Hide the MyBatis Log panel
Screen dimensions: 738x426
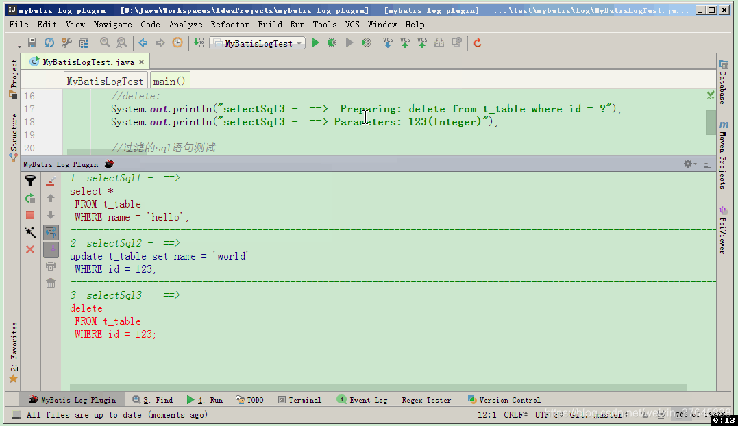pyautogui.click(x=707, y=164)
